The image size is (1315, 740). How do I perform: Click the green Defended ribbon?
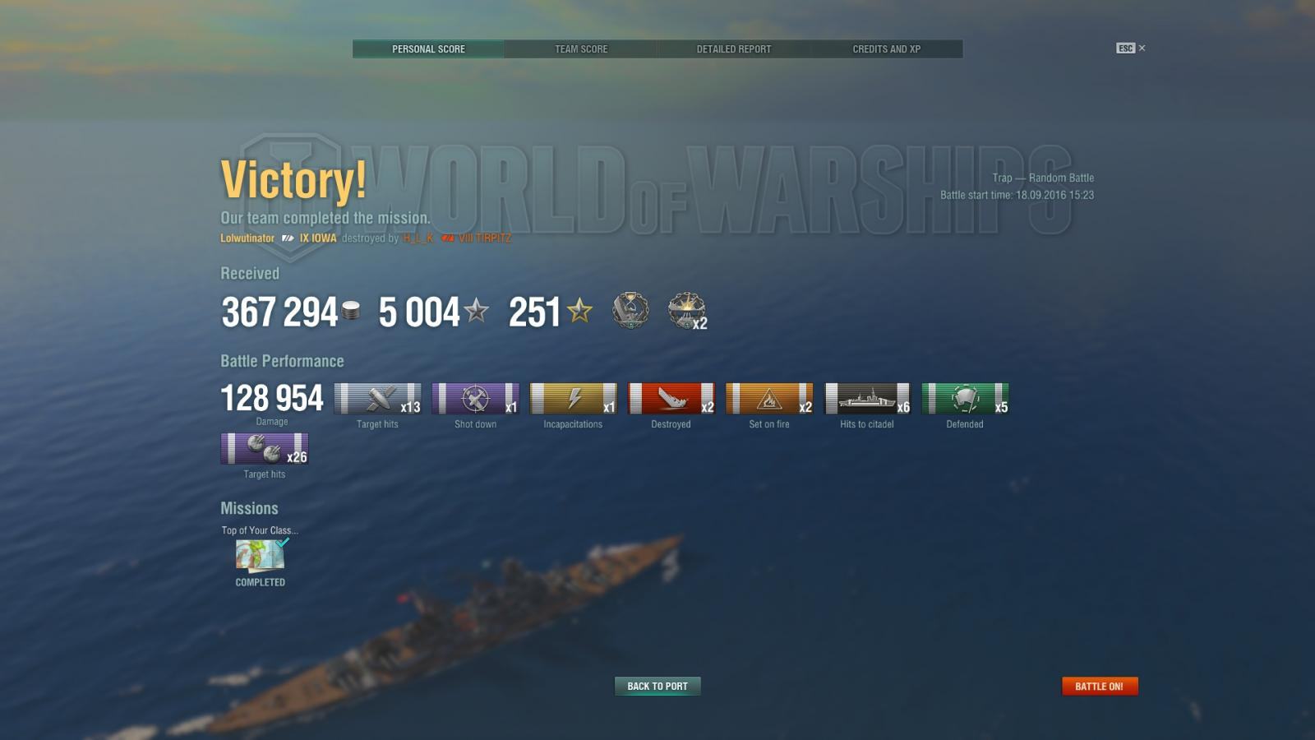click(x=965, y=399)
